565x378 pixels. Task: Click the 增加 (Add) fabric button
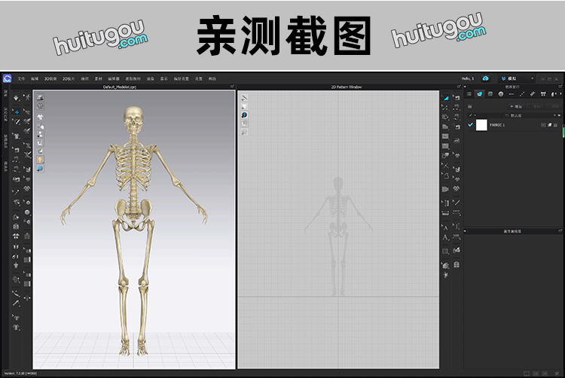tap(515, 106)
